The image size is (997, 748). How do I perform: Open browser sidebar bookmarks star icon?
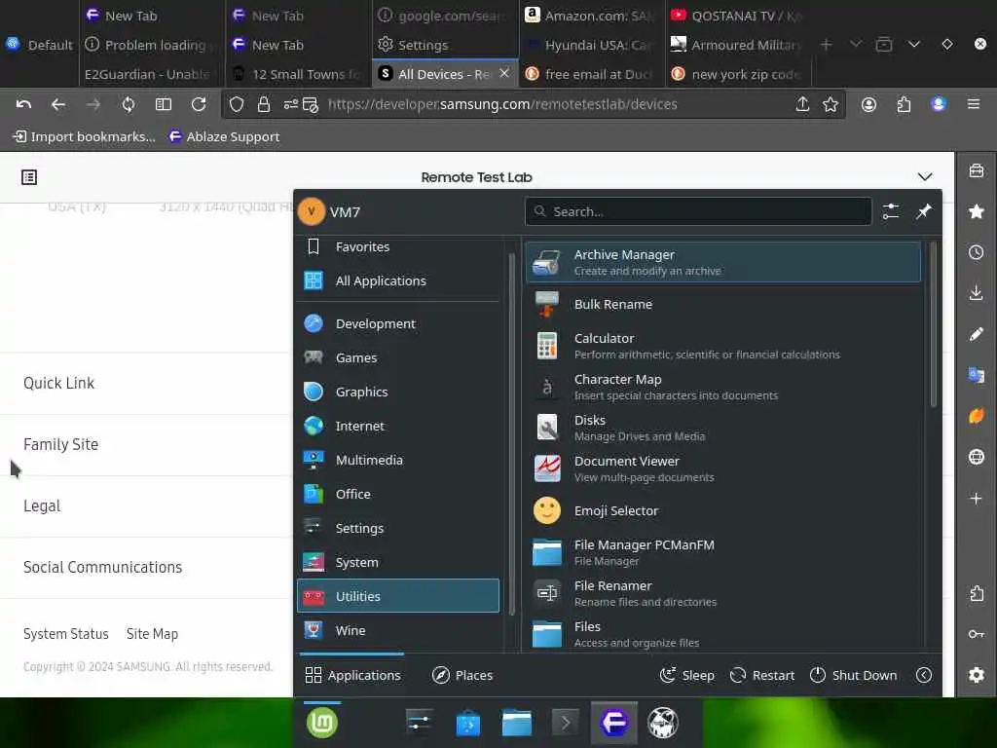976,211
